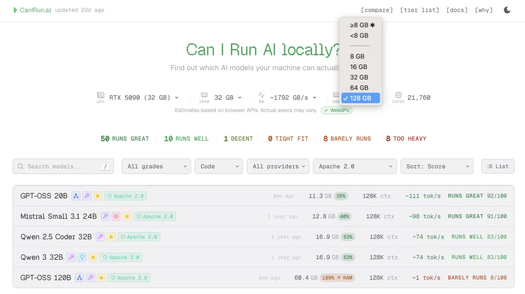
Task: Click the WebGPU badge
Action: (x=336, y=110)
